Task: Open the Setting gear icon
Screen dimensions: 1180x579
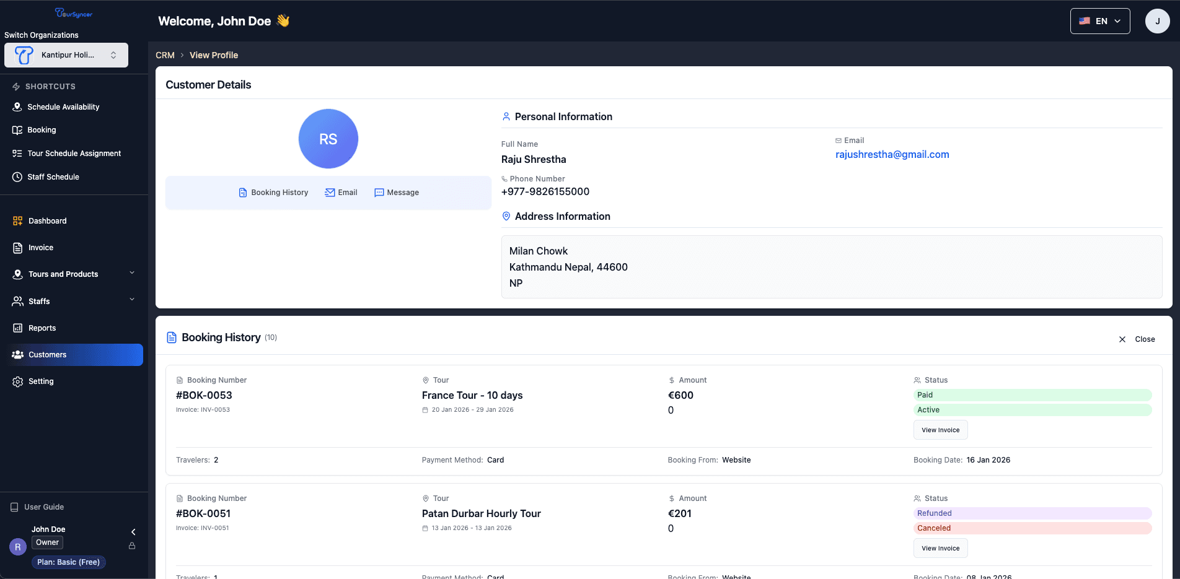Action: 17,381
